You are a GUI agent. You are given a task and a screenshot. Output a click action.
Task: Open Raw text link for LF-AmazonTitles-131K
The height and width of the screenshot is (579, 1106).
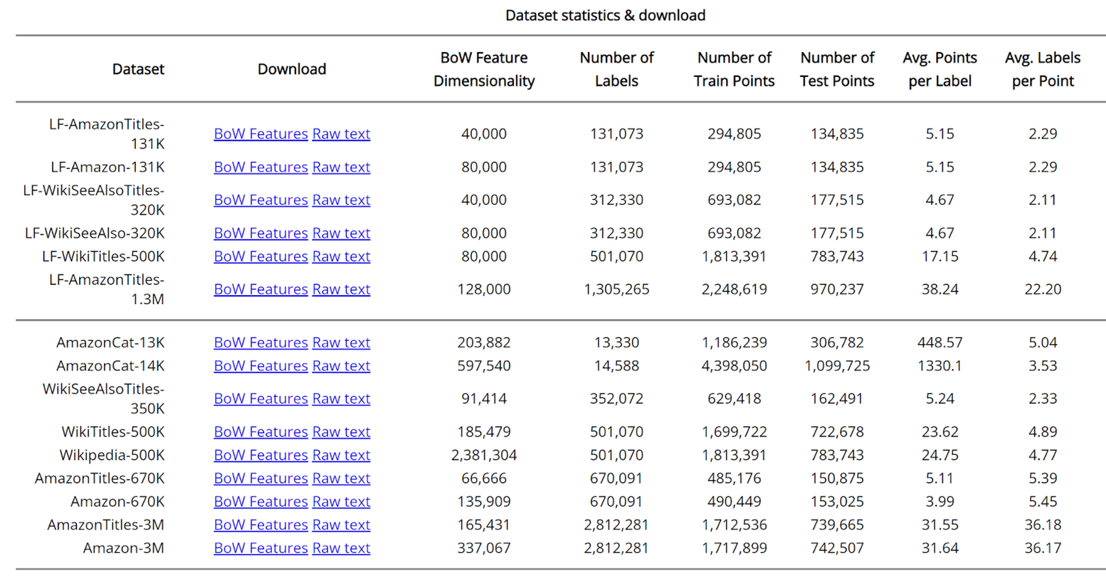341,134
